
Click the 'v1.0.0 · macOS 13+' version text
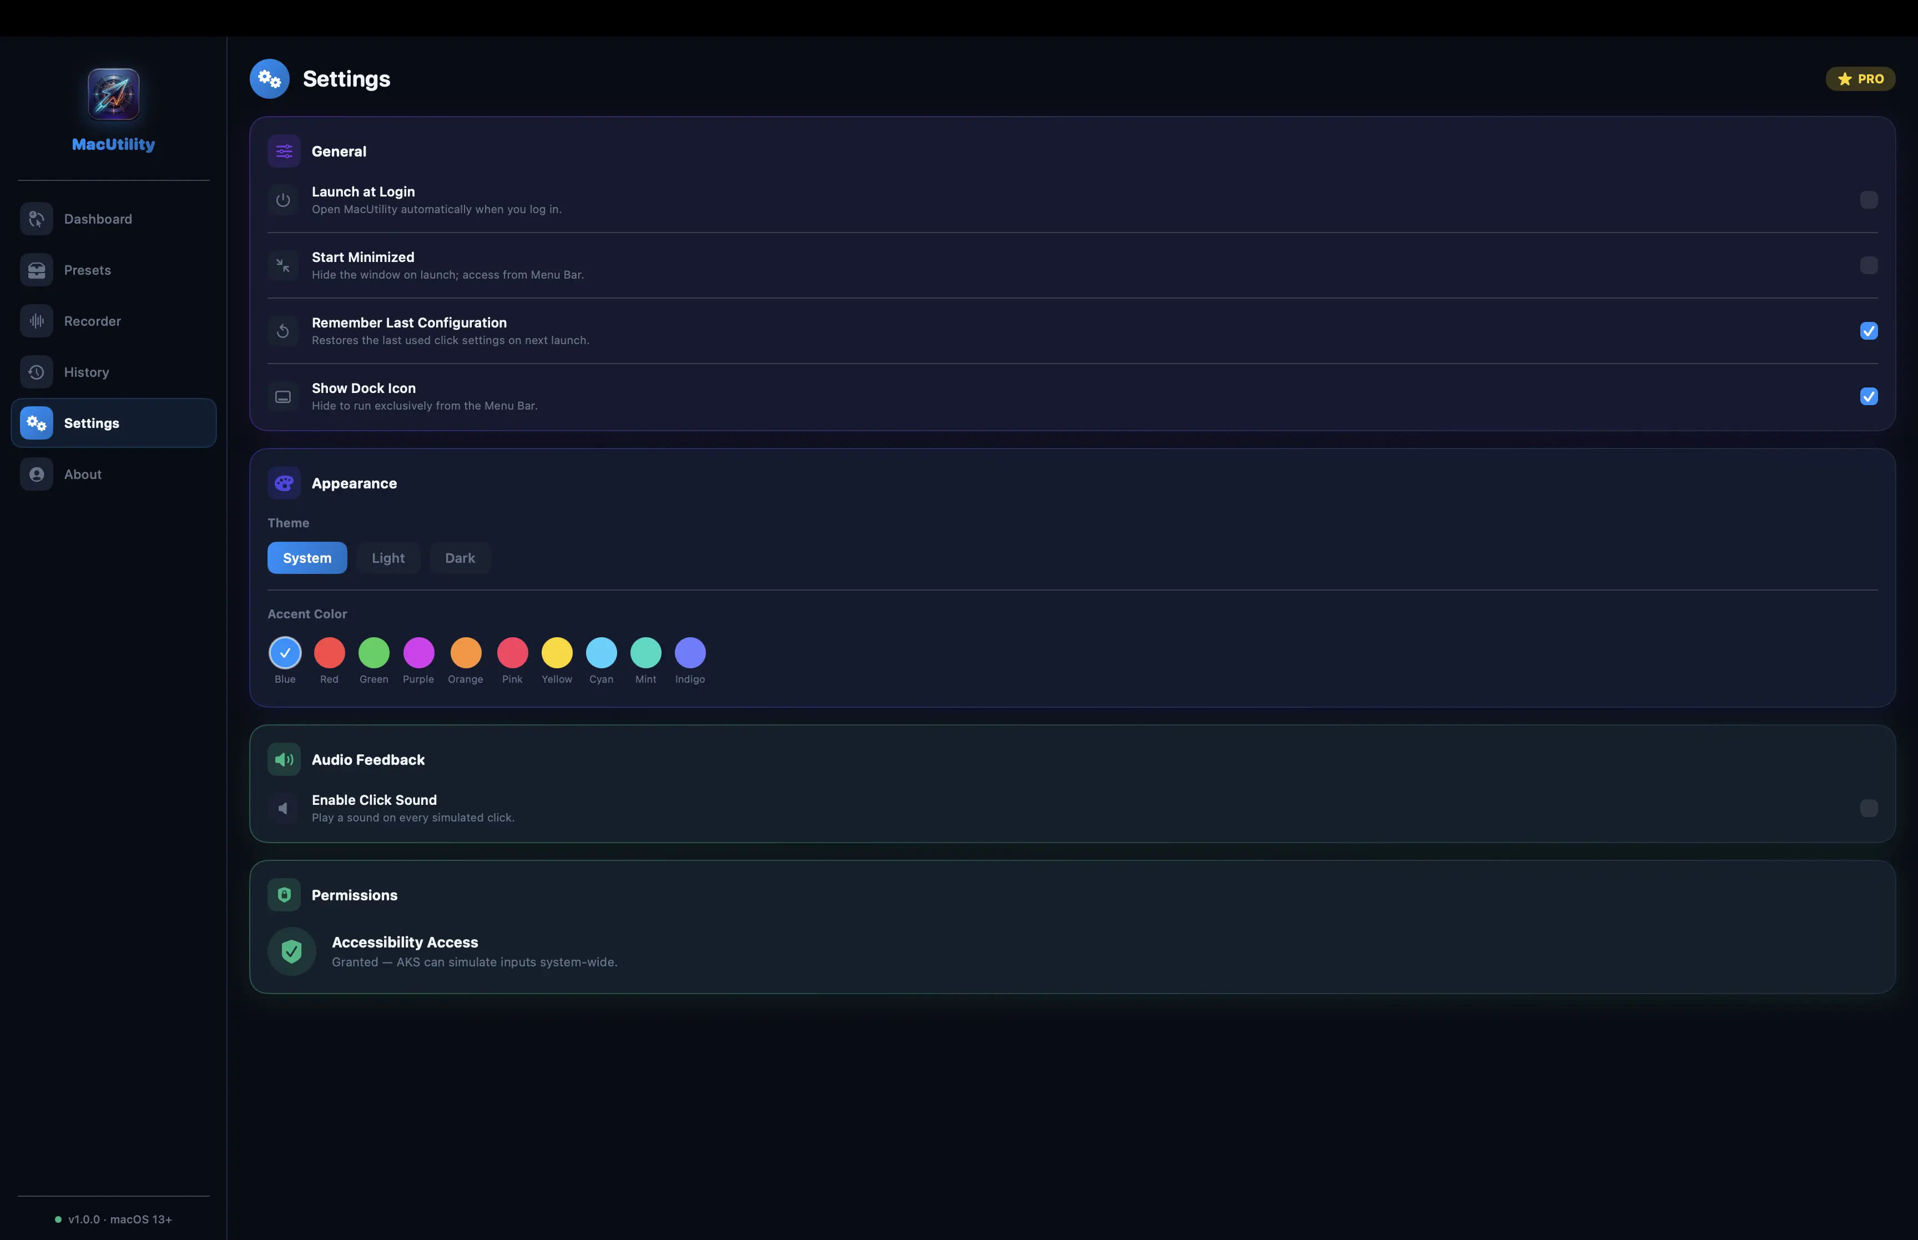(x=120, y=1219)
